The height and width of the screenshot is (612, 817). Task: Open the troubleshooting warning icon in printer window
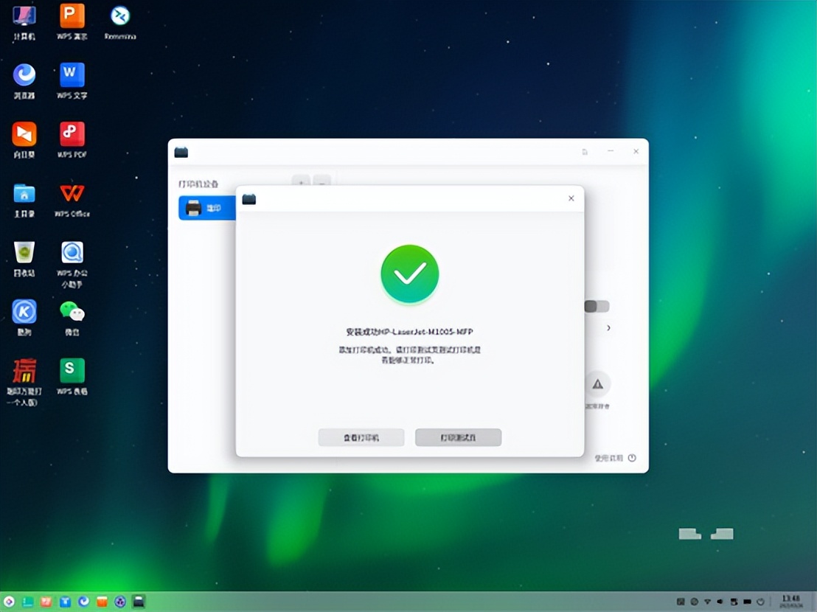pyautogui.click(x=598, y=383)
